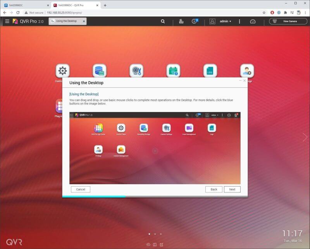Open the Recording Storage desktop icon

click(100, 71)
